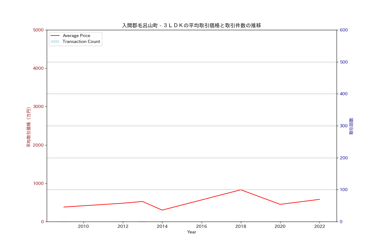Viewport: 374px width, 249px height.
Task: Click the 2014 tick label
Action: pos(162,227)
